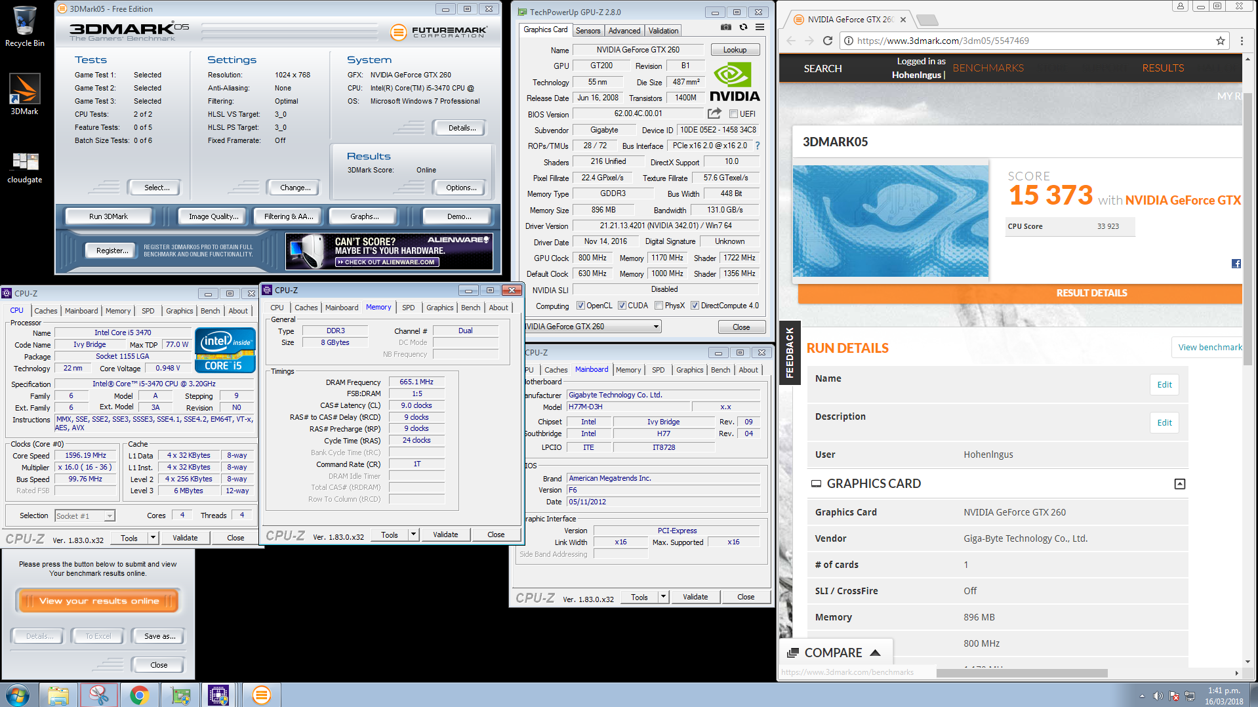Click GPU-Z screenshot camera icon

[726, 27]
